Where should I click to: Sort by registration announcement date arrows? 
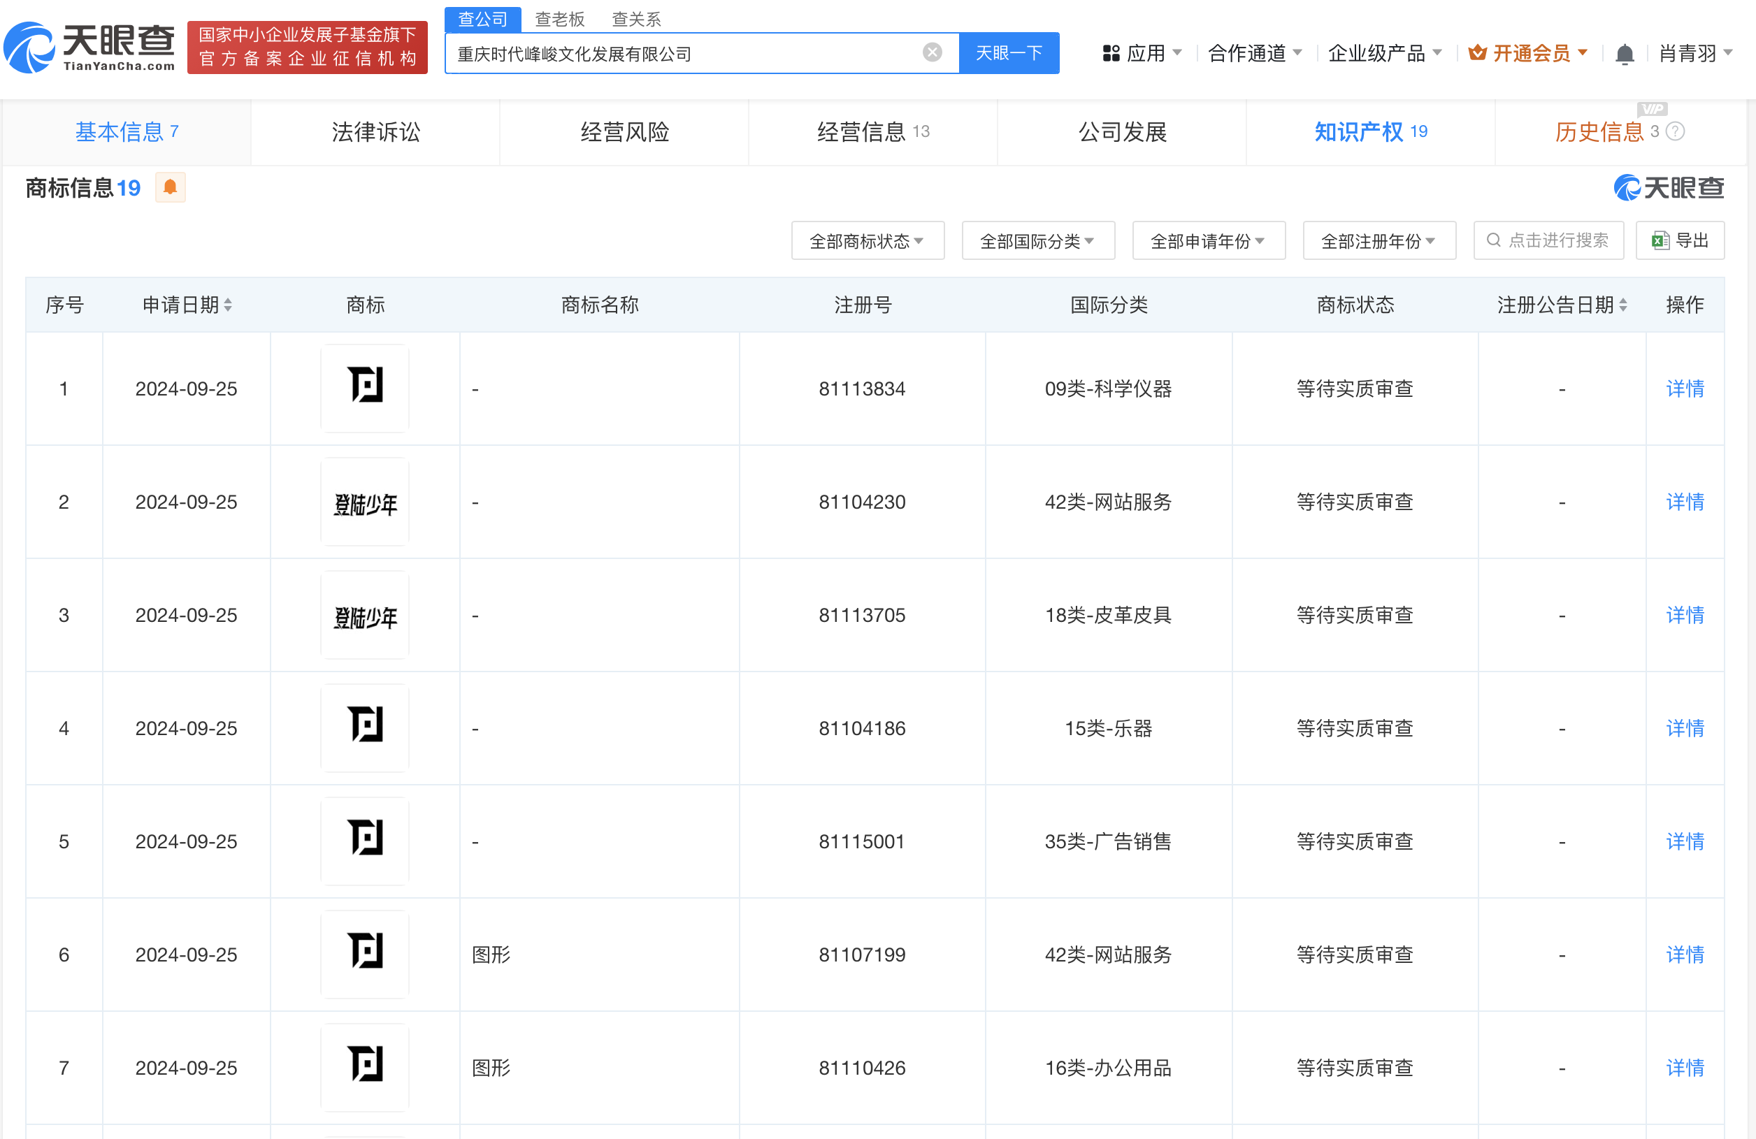[1623, 305]
